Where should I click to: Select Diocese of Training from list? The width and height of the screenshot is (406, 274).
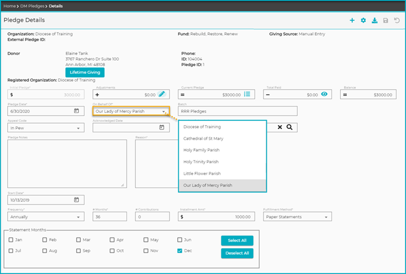(223, 127)
